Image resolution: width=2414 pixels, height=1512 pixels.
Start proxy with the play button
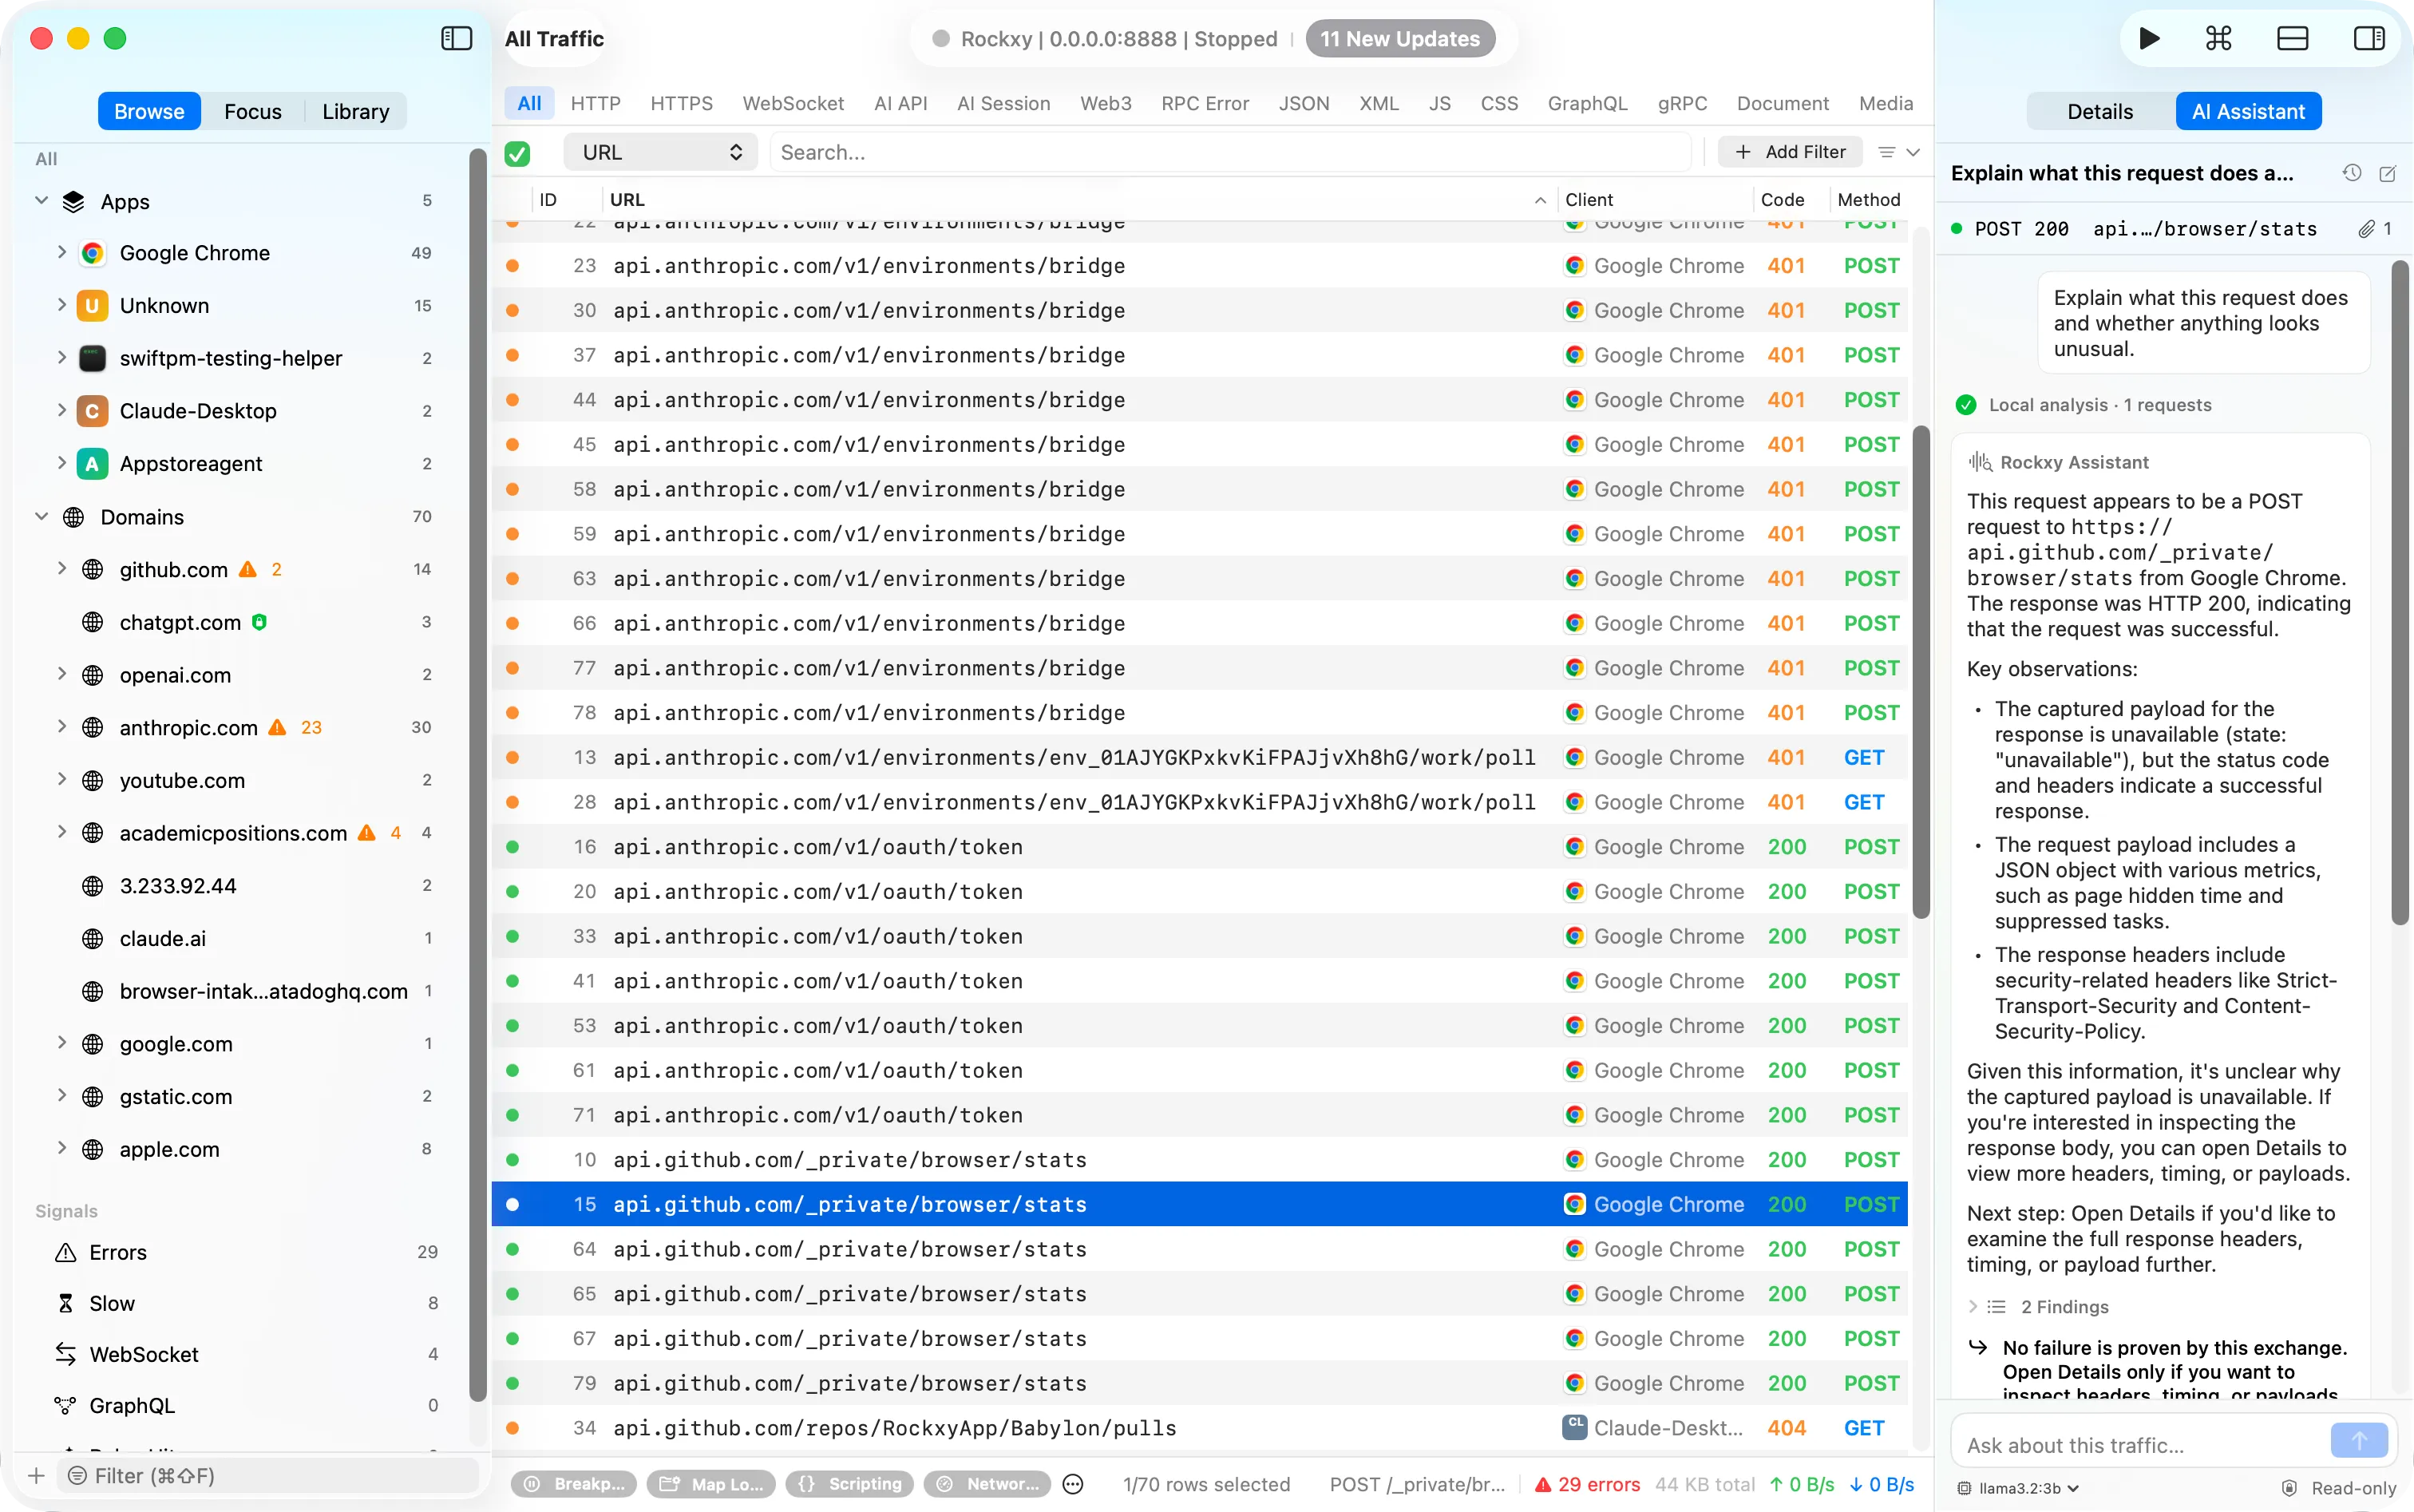click(2148, 38)
